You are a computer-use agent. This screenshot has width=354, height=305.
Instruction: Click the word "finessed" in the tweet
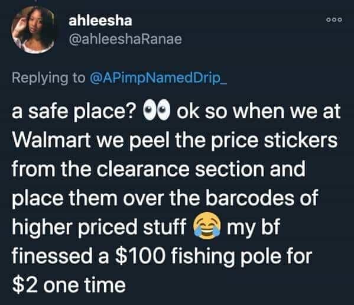click(x=52, y=256)
